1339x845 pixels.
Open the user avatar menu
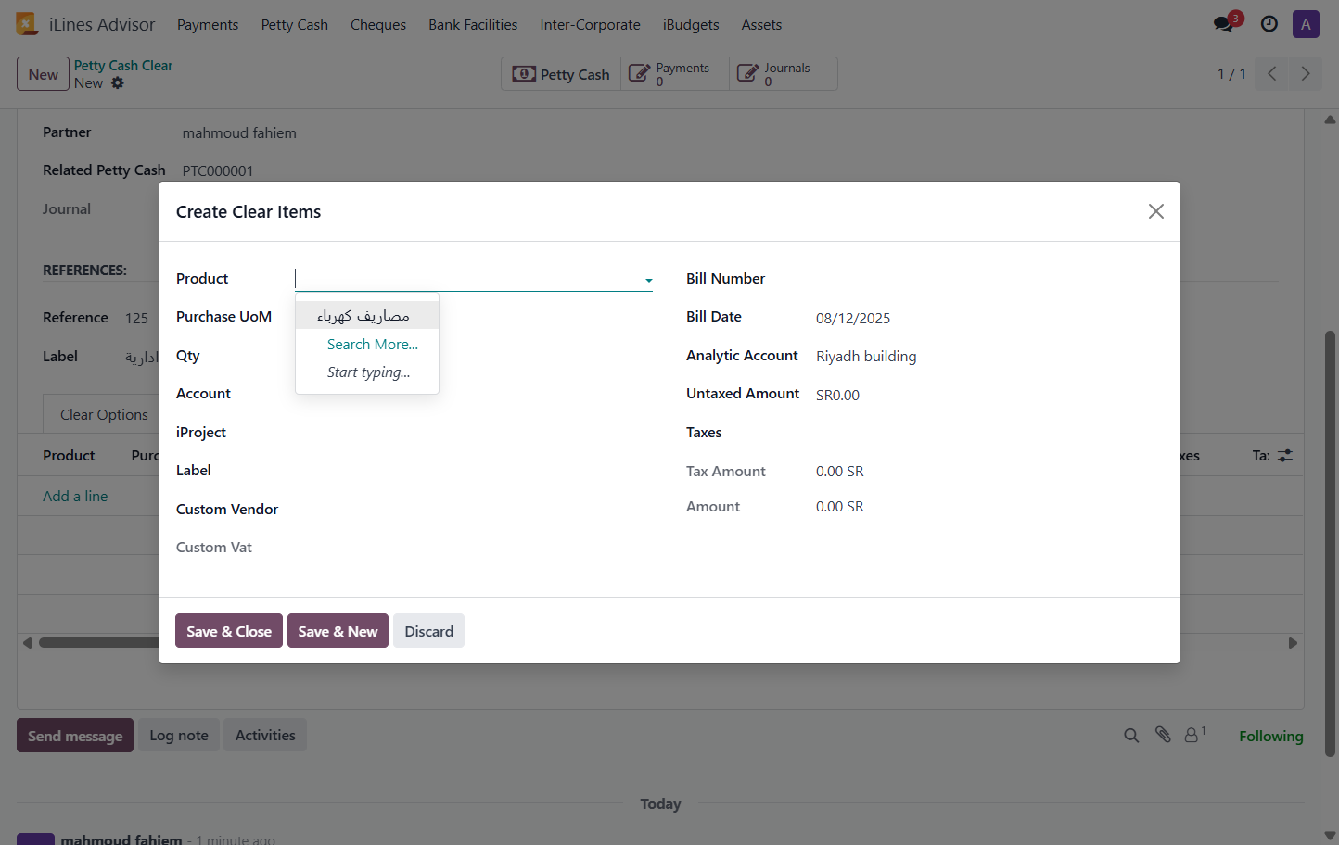pos(1306,24)
